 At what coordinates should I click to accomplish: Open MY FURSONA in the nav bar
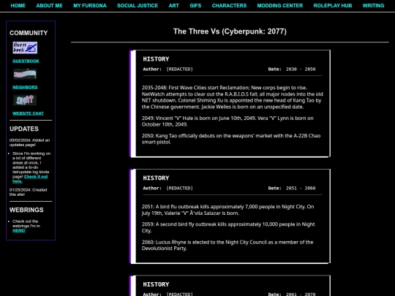pyautogui.click(x=90, y=6)
